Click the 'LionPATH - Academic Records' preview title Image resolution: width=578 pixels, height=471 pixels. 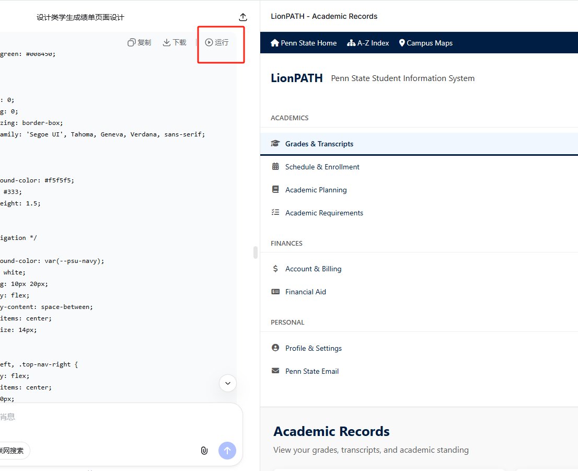324,16
